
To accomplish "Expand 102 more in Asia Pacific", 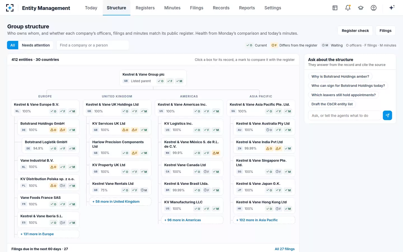I will coord(264,220).
